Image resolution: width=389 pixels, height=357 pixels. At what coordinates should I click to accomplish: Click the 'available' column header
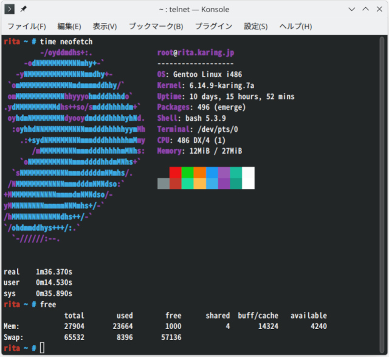[309, 315]
